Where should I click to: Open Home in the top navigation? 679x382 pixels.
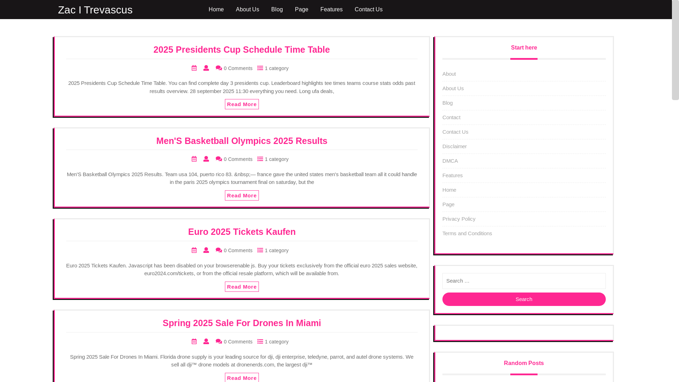click(216, 10)
